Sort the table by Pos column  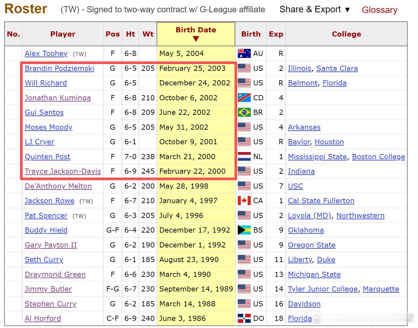(113, 34)
